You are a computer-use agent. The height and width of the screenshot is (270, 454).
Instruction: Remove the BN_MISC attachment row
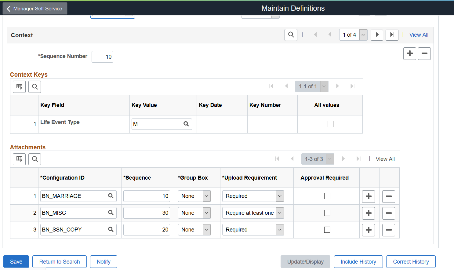coord(388,213)
